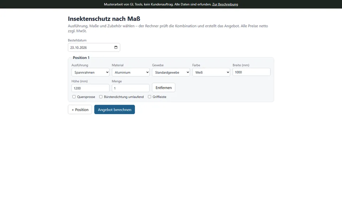This screenshot has width=342, height=213.
Task: Add another item with + Position
Action: click(80, 110)
